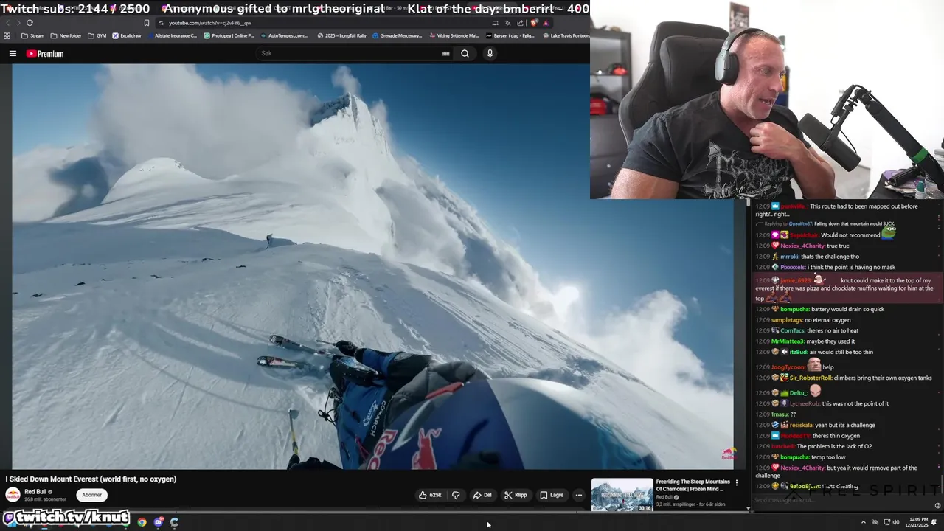Click the Brave rewards triangle icon
The image size is (944, 531).
[x=546, y=23]
